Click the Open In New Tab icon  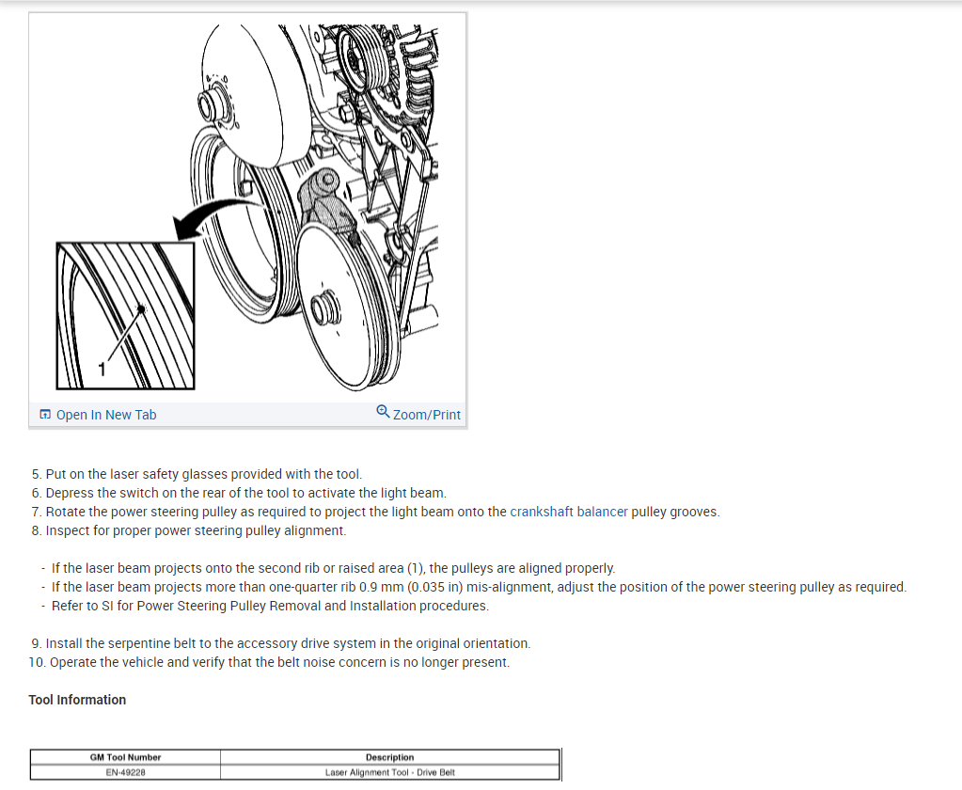[45, 414]
